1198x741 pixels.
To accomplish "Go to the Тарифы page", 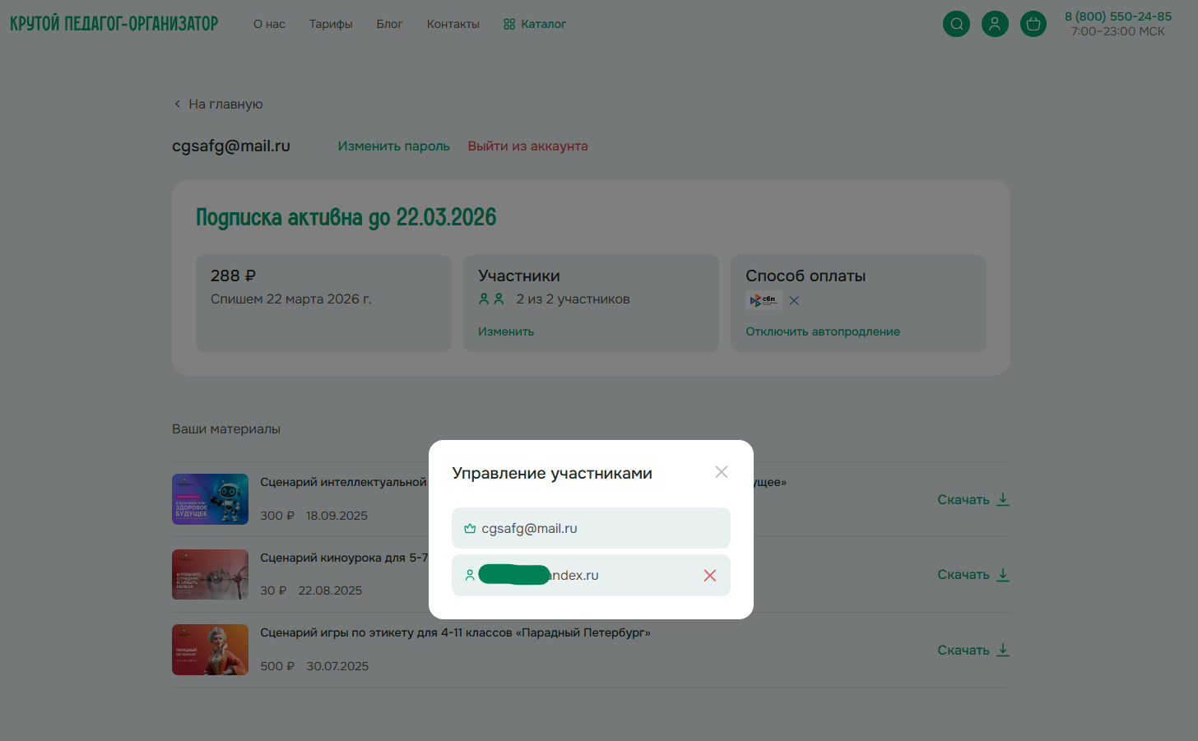I will (x=331, y=24).
